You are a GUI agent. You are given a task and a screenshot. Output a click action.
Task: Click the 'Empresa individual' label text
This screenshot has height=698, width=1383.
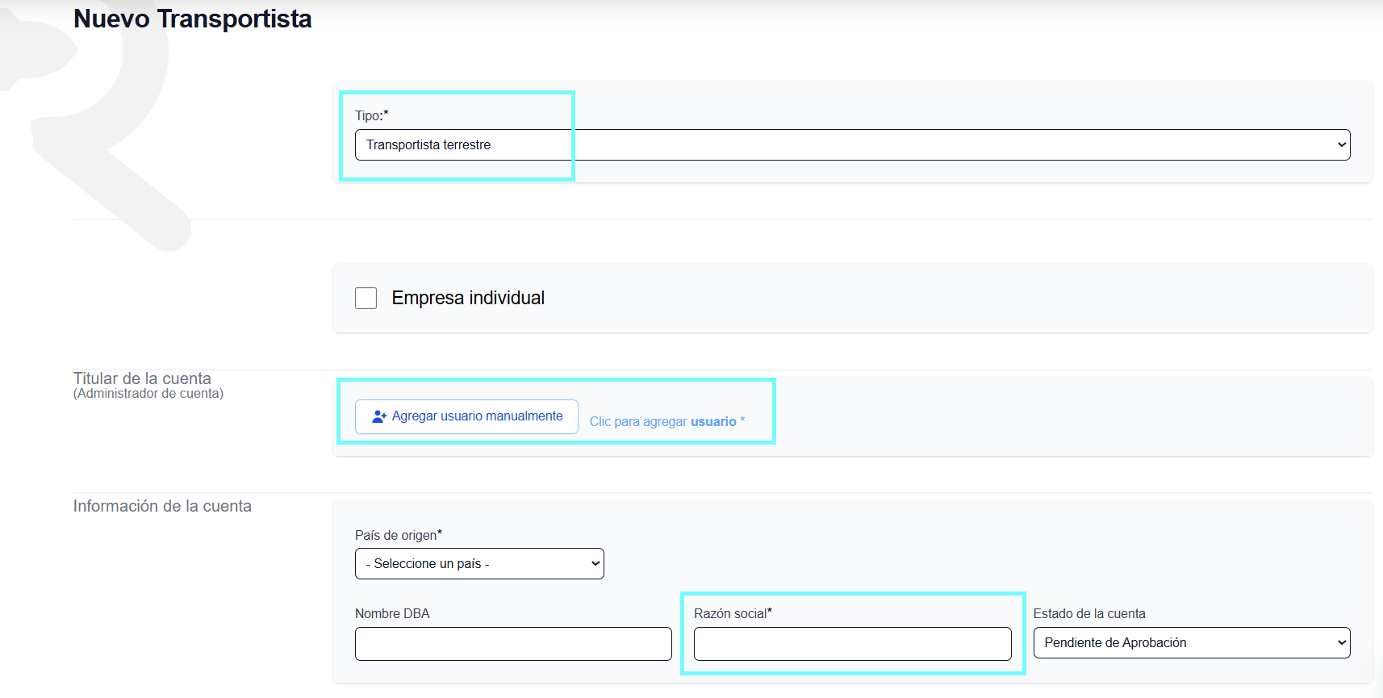(468, 298)
